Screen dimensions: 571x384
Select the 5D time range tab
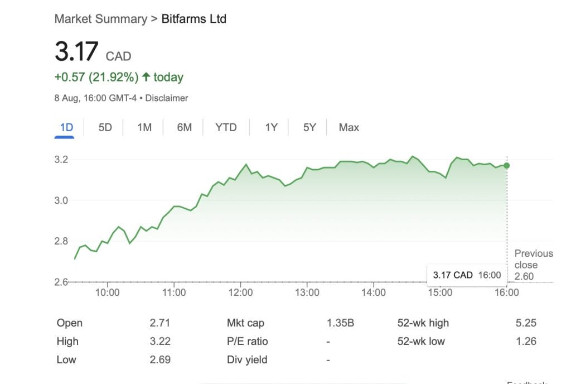(105, 127)
